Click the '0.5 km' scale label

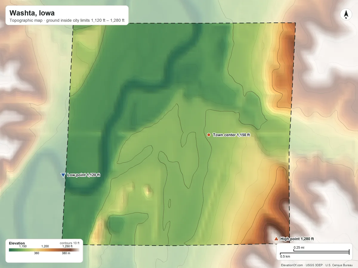click(x=285, y=256)
